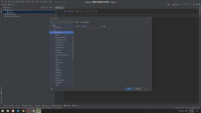
Task: Open Services tool window
Action: (75, 106)
